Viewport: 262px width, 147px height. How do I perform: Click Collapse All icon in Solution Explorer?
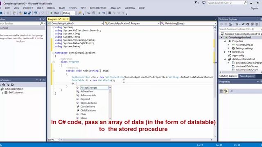coord(252,24)
